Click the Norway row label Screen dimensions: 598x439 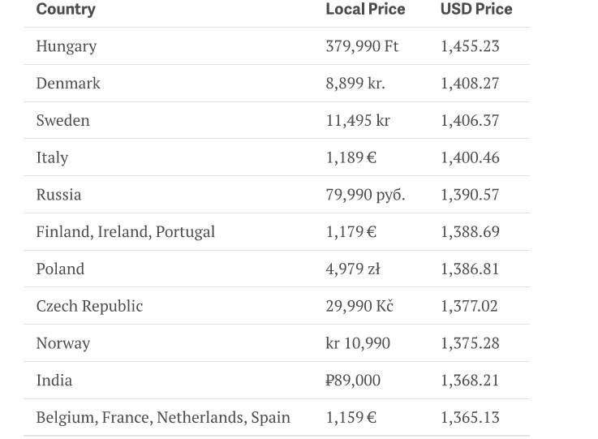click(63, 343)
